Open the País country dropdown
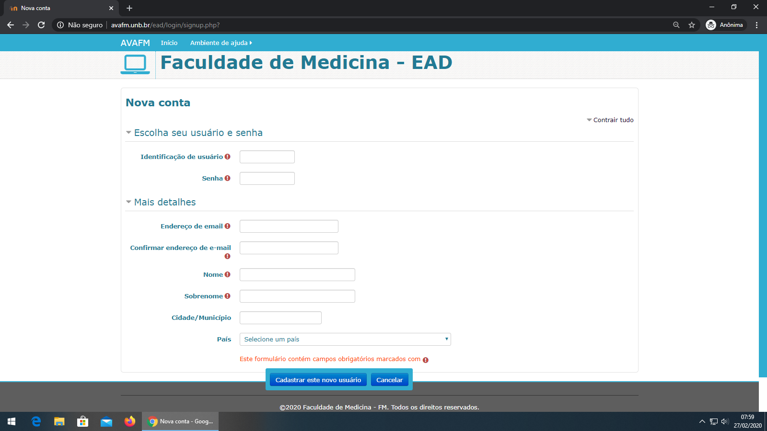 tap(345, 339)
